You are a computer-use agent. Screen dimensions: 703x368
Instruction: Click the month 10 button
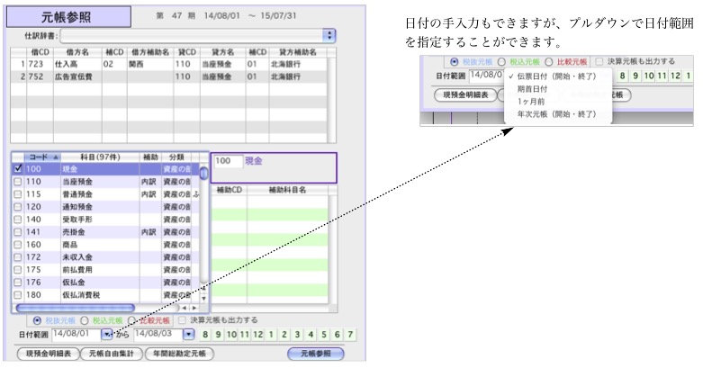coord(230,335)
